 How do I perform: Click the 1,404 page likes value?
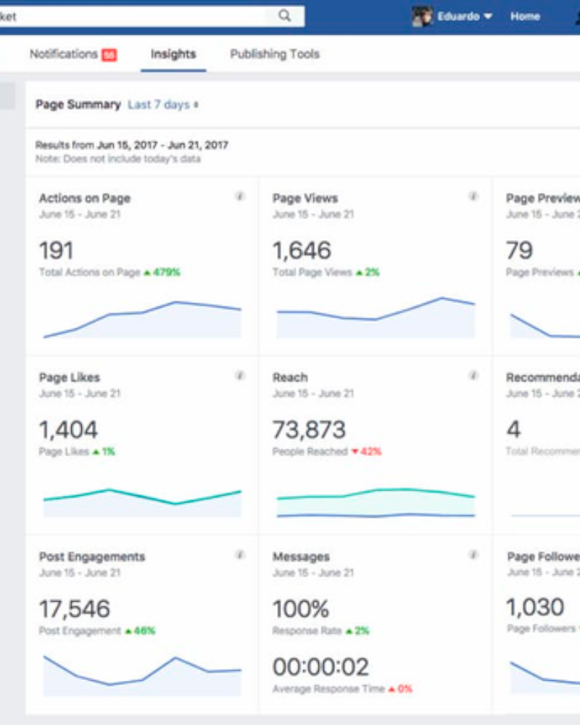[x=68, y=429]
